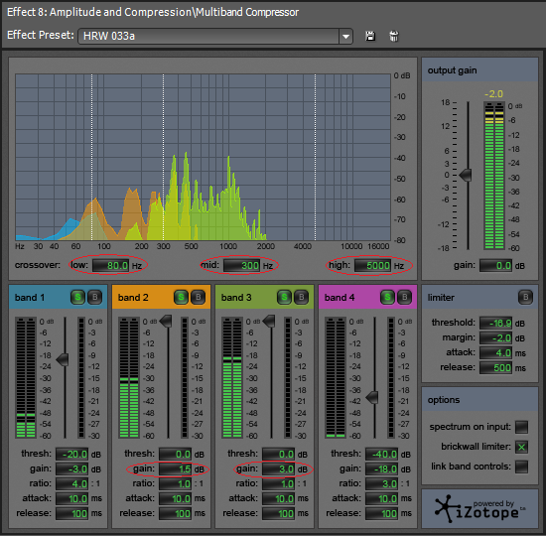
Task: Click band 1 thresh value field
Action: point(71,455)
